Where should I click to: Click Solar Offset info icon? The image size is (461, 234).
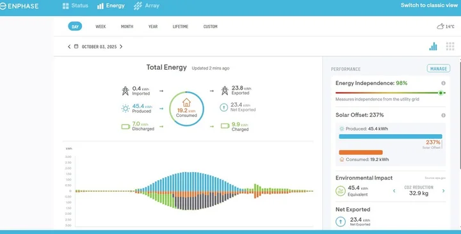[443, 115]
